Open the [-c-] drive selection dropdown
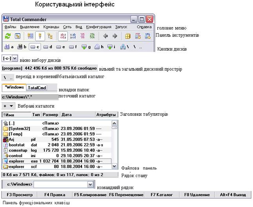 tap(15, 58)
